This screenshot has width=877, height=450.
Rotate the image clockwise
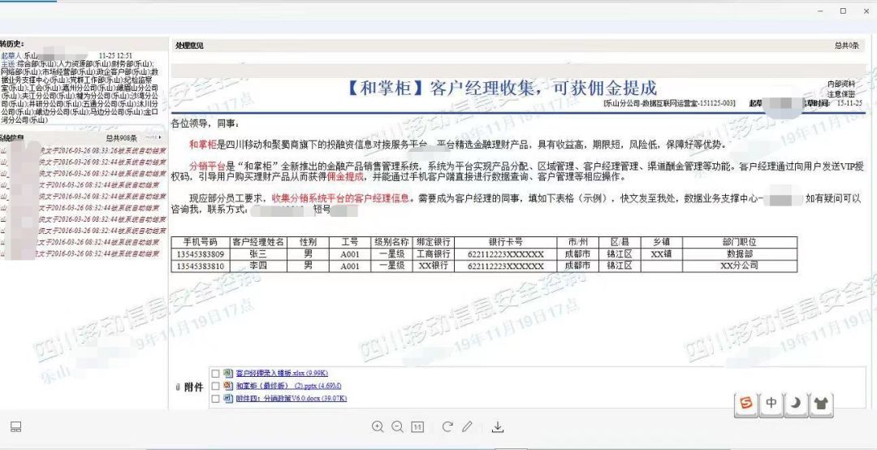point(447,427)
